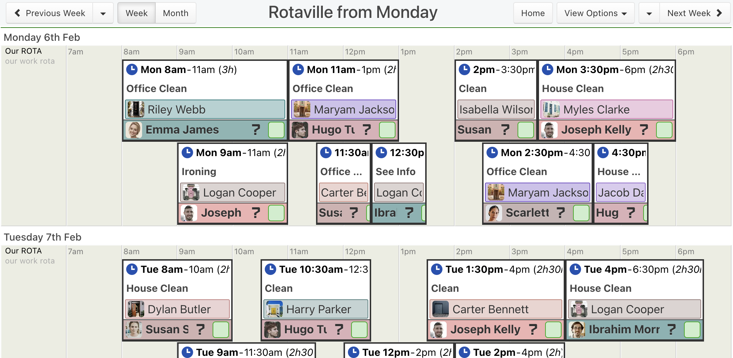Image resolution: width=733 pixels, height=358 pixels.
Task: Expand the View Options dropdown
Action: coord(596,13)
